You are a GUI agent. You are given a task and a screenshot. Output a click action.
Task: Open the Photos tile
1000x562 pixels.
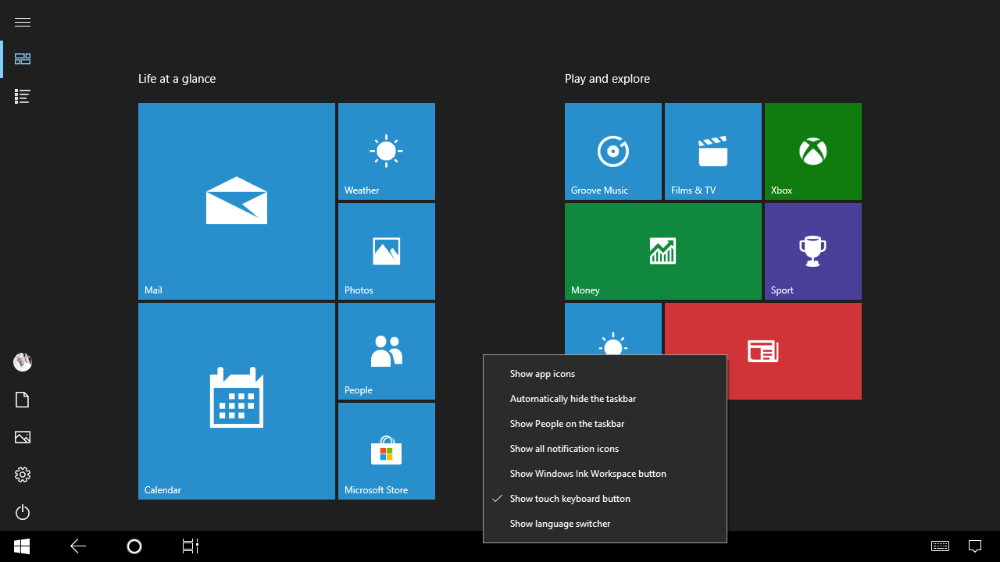coord(387,251)
